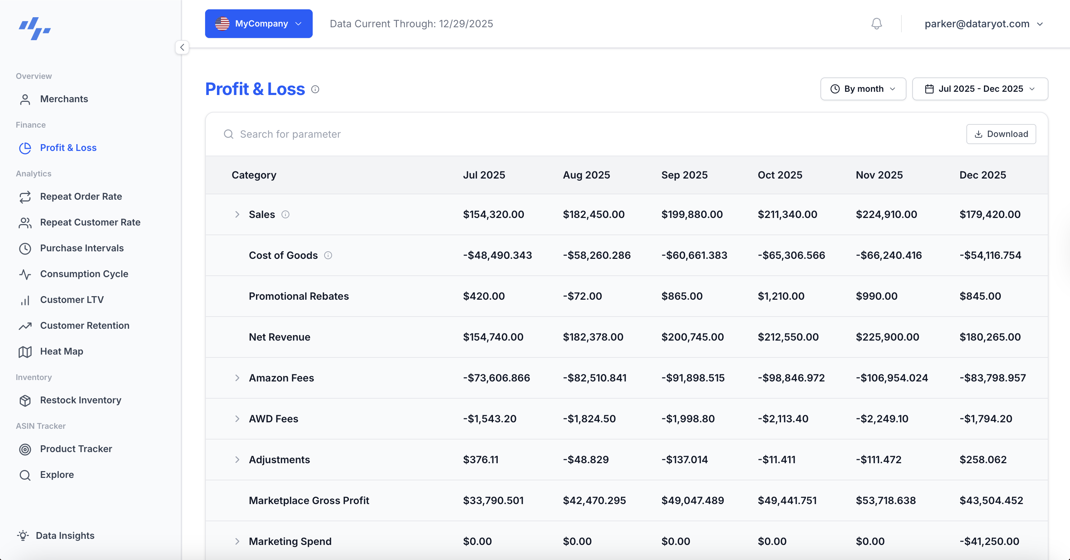Change the By month aggregation dropdown
The height and width of the screenshot is (560, 1070).
(863, 89)
